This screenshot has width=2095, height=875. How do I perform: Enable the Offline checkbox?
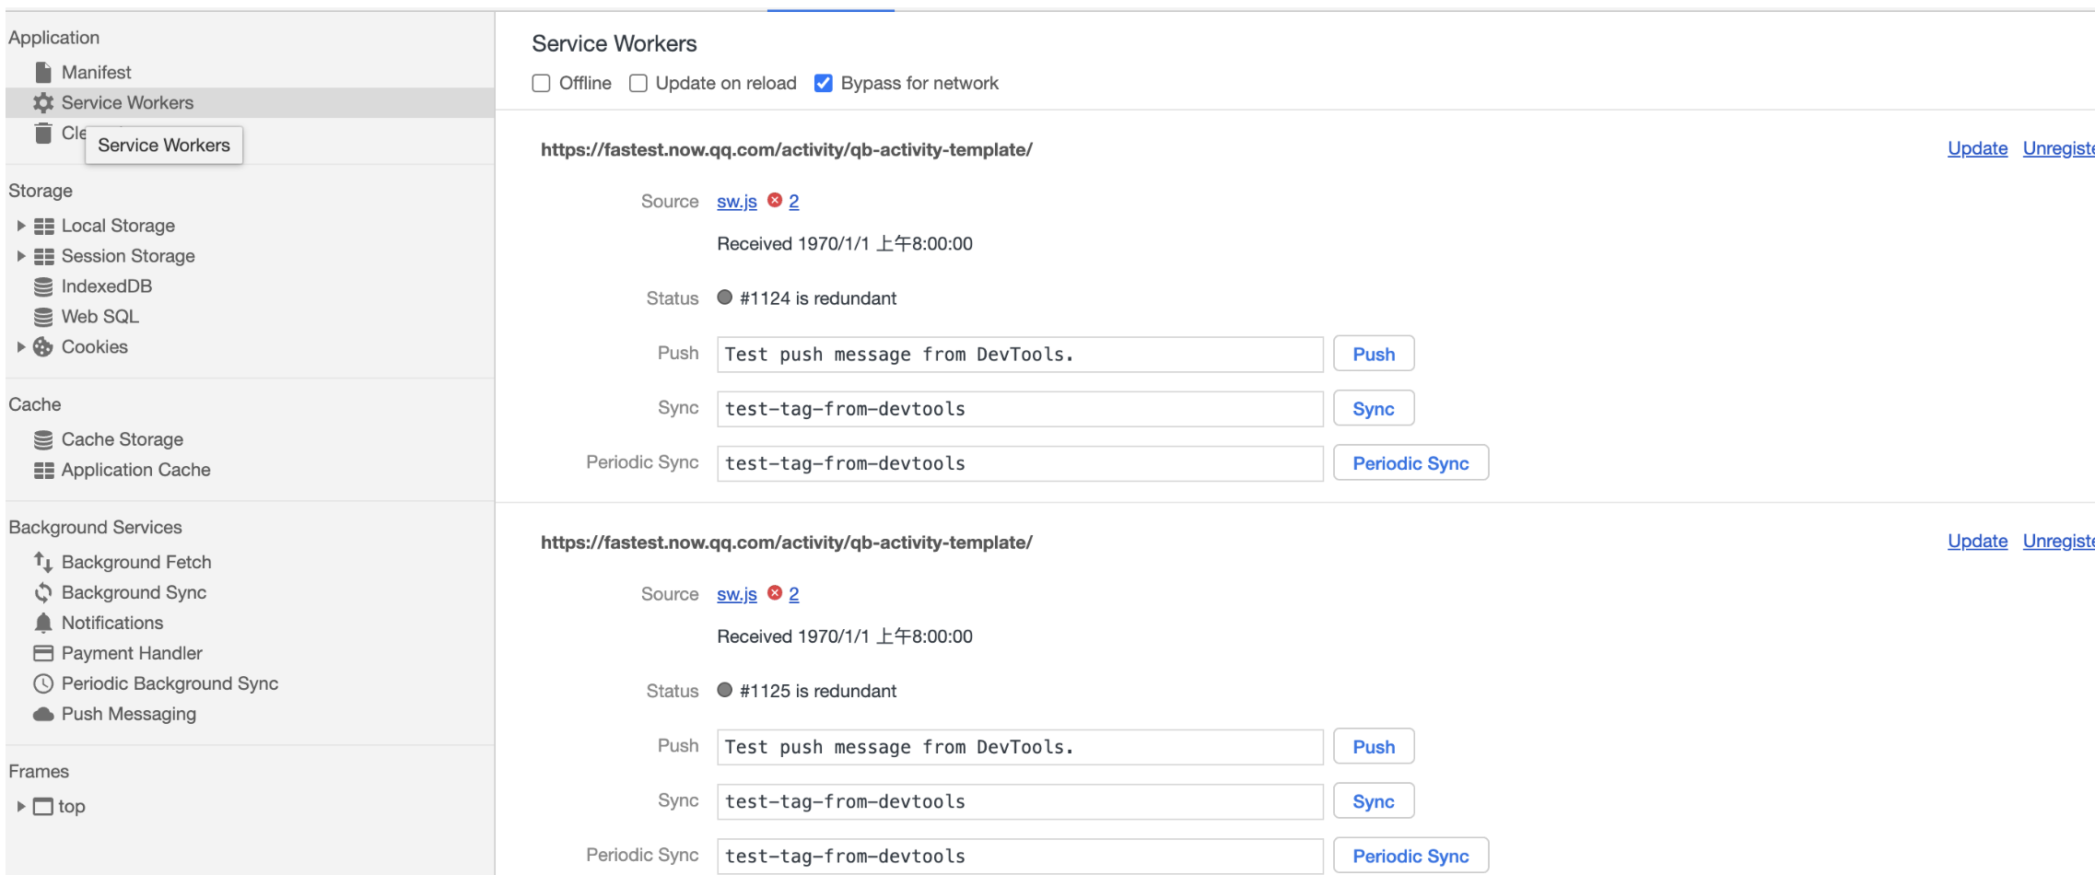[x=542, y=83]
